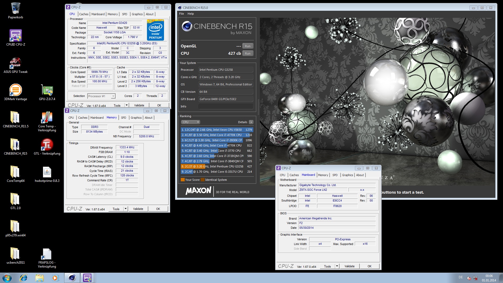This screenshot has height=283, width=503.
Task: Click the Z97X-SOC Force LN2 model field
Action: (323, 190)
